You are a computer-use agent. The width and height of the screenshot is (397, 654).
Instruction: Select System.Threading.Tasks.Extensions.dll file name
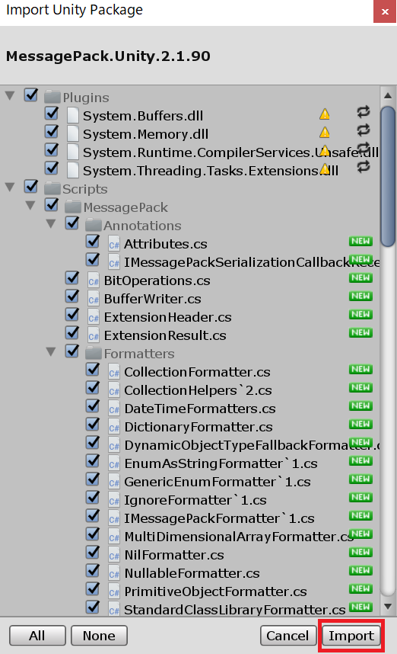pyautogui.click(x=211, y=171)
